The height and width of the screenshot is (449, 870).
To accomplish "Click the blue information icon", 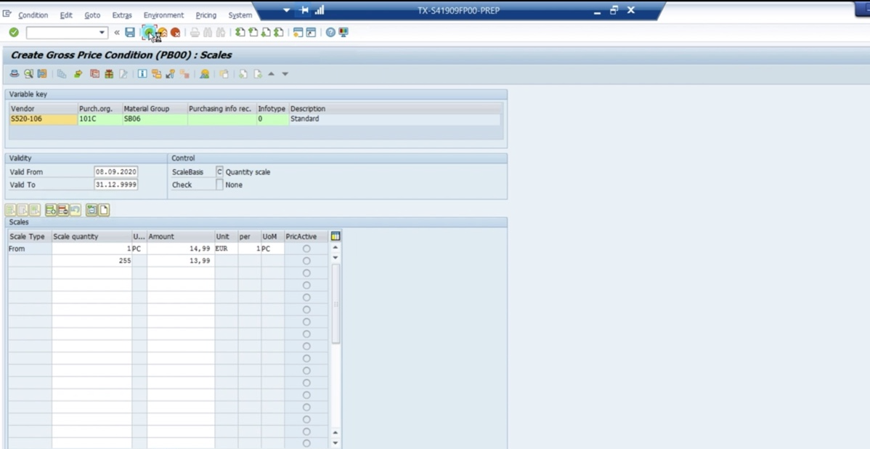I will 142,74.
